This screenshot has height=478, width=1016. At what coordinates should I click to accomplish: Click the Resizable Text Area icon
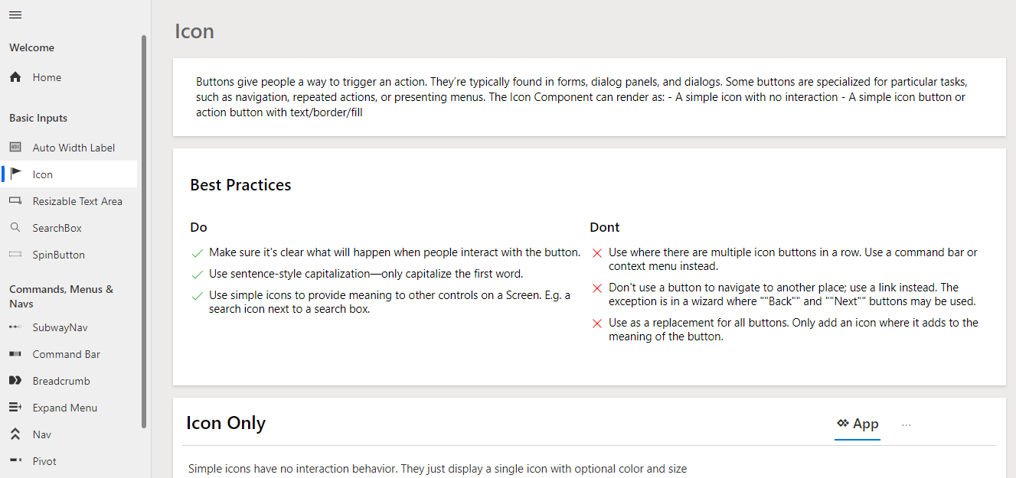[15, 201]
